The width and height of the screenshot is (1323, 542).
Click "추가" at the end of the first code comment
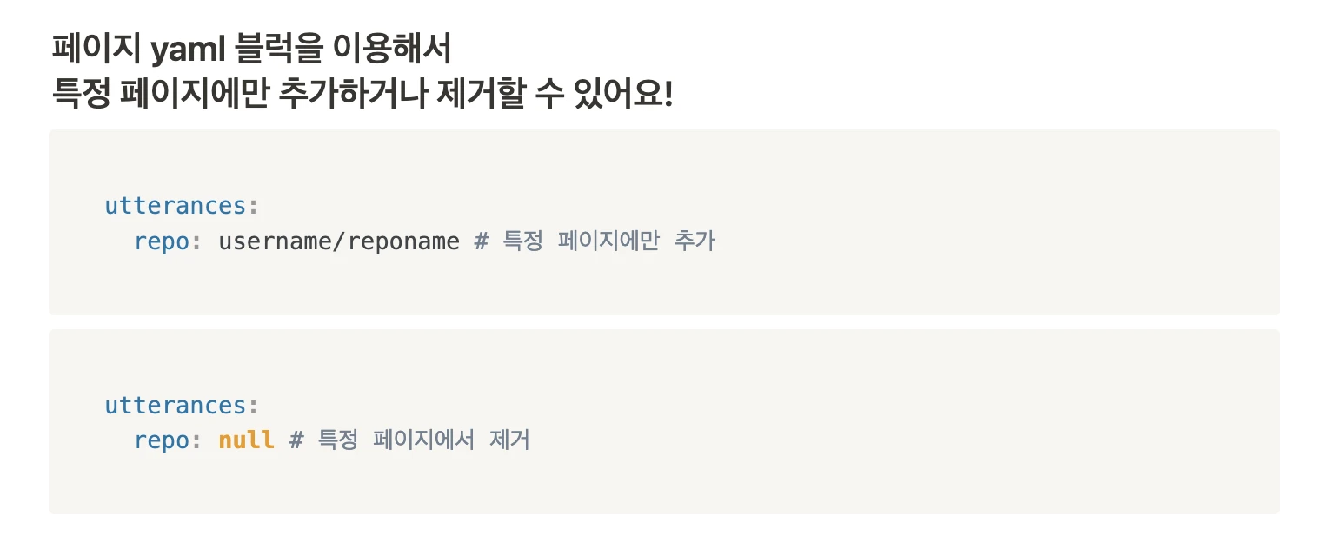tap(695, 241)
